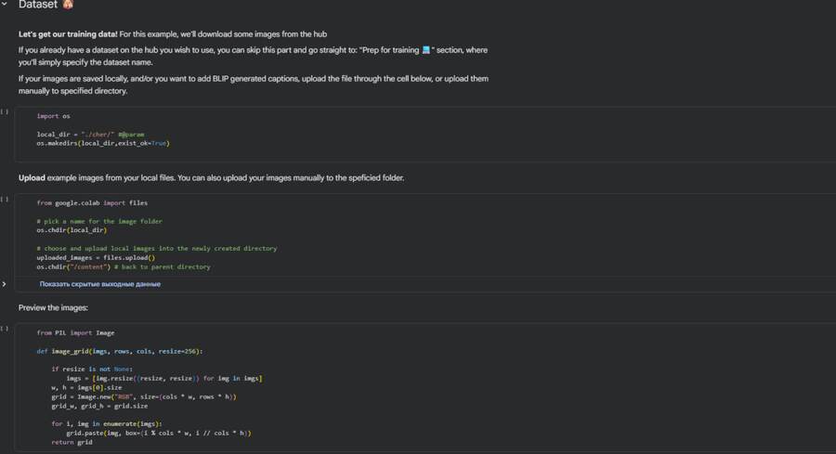Click 'Let's get our training data!' text
The image size is (836, 454).
click(x=68, y=34)
